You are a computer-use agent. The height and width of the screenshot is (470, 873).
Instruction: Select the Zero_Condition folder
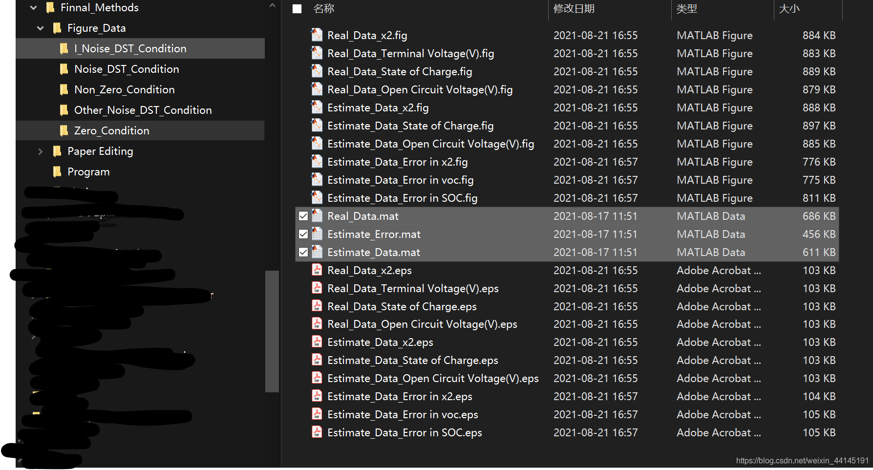pos(140,130)
